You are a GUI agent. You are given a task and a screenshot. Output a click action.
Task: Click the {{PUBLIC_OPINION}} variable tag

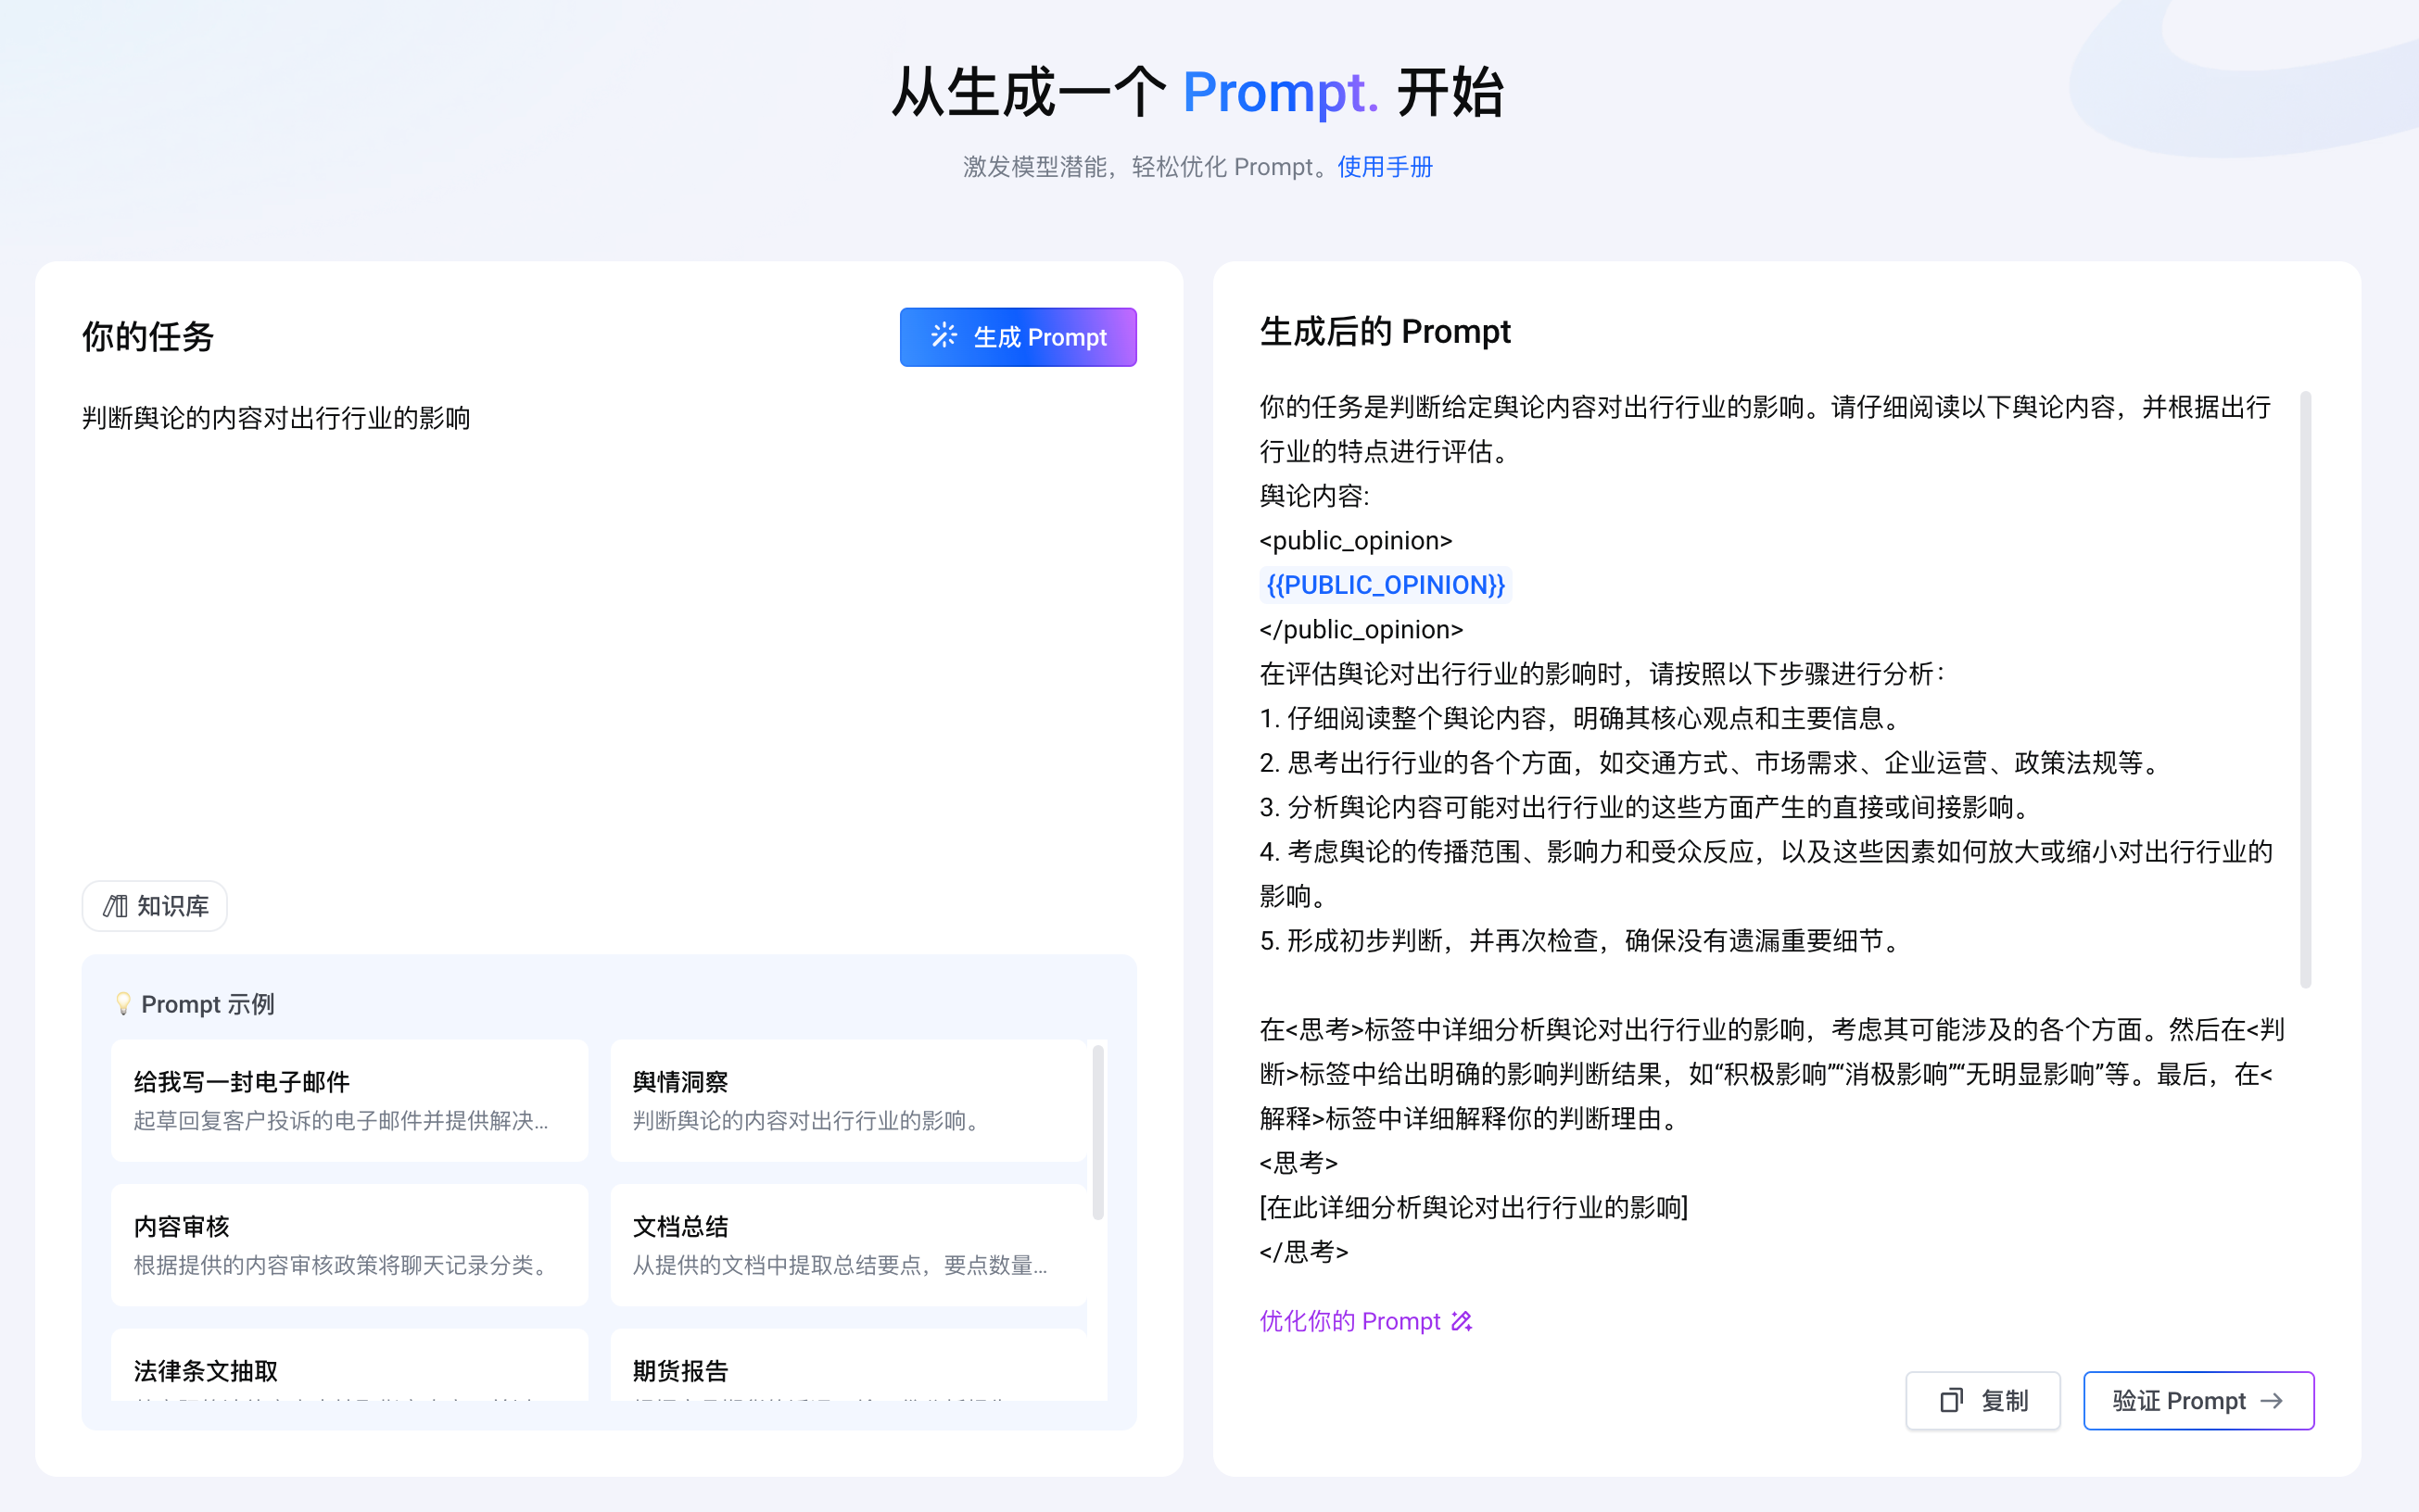[x=1386, y=585]
